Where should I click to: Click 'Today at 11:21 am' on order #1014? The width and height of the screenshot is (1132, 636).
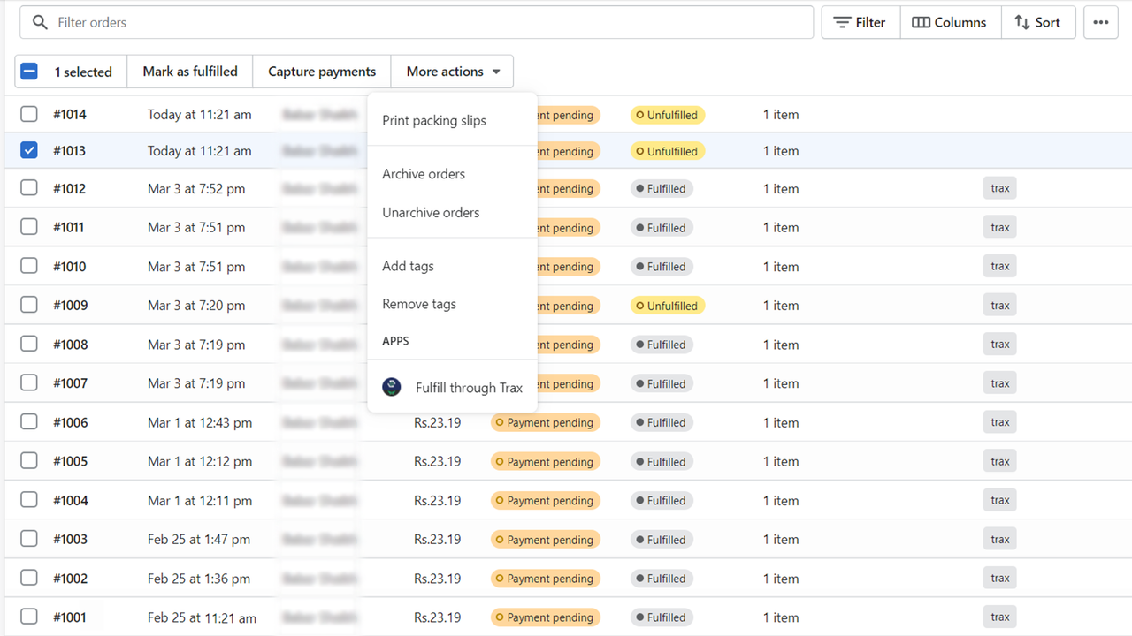point(200,115)
